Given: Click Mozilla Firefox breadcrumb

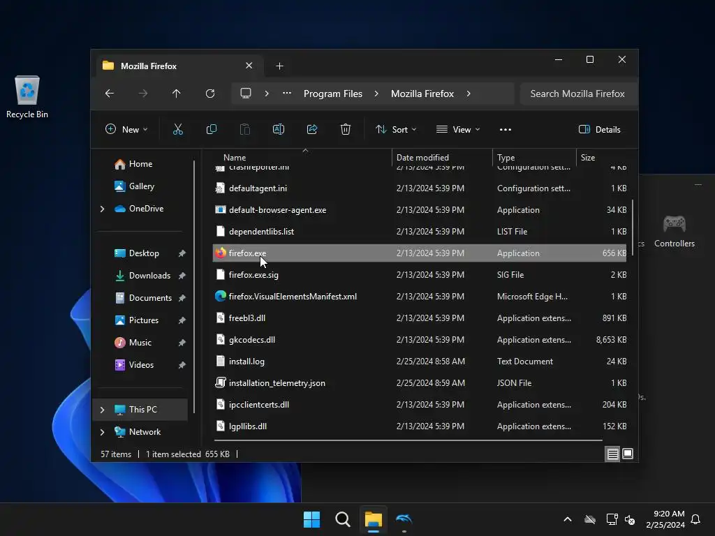Looking at the screenshot, I should click(x=422, y=94).
